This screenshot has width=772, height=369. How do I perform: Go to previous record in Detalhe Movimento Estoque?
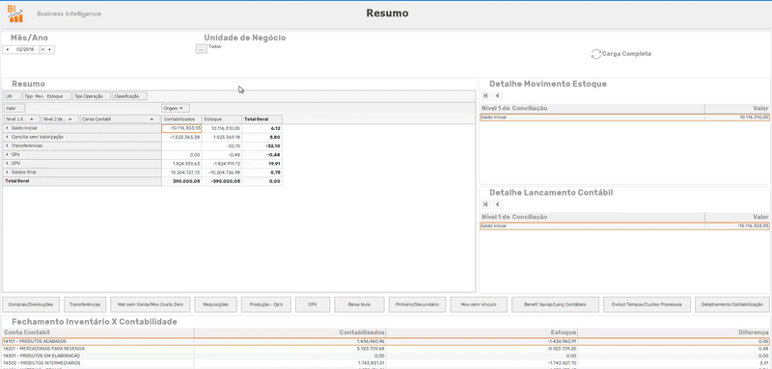[497, 95]
